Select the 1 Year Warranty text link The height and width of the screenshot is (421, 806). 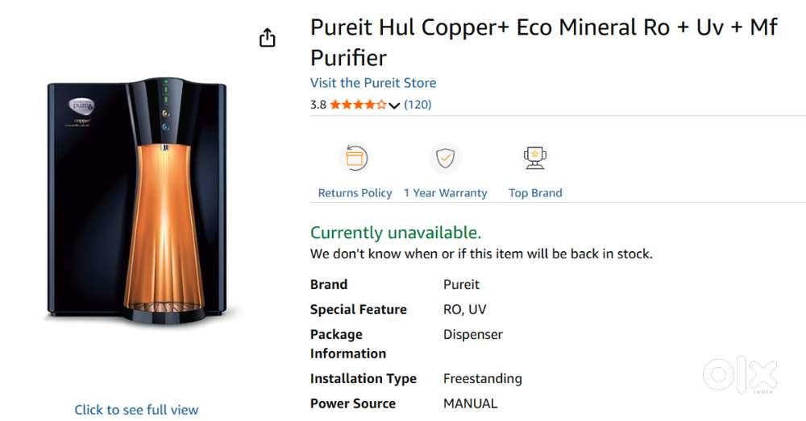(x=445, y=193)
